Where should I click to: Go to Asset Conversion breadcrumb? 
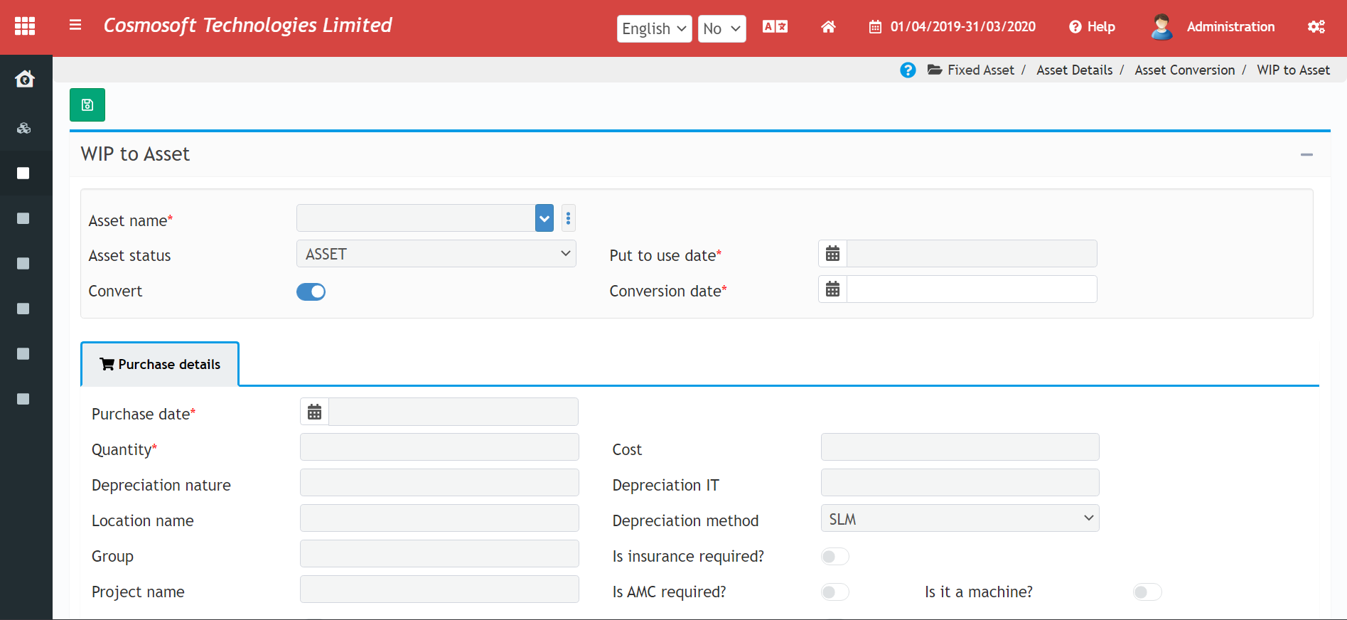pyautogui.click(x=1184, y=70)
